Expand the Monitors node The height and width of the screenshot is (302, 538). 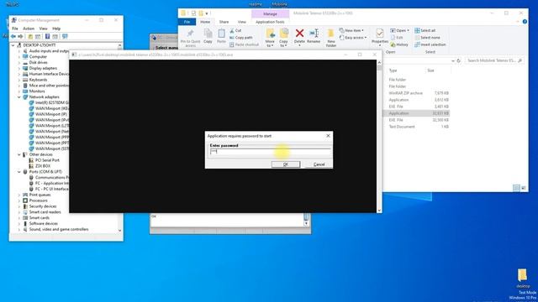(19, 91)
